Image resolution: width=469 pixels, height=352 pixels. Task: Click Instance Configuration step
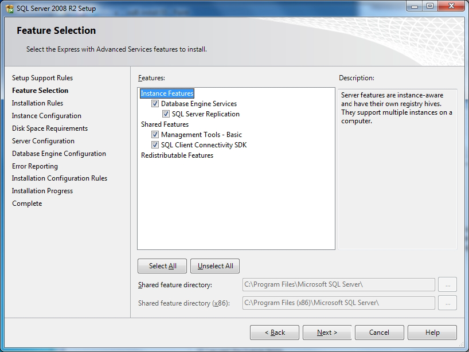[x=46, y=116]
